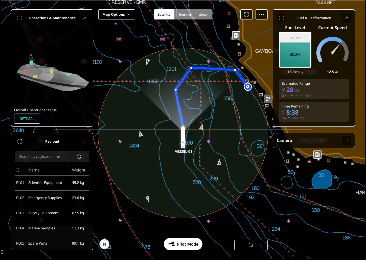The image size is (366, 260).
Task: Expand the Camera panel
Action: click(347, 140)
